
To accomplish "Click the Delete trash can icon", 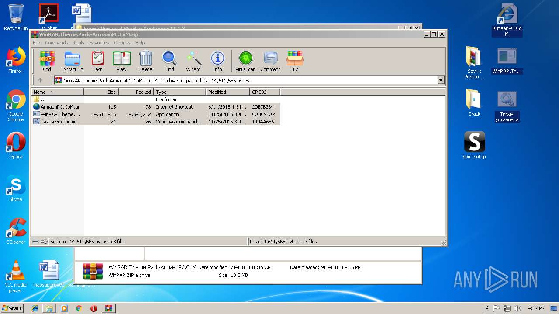I will [145, 61].
